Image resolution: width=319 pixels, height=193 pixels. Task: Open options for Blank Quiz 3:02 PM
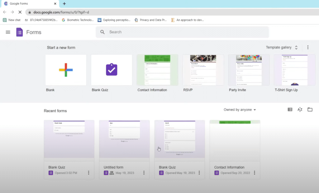(x=88, y=173)
